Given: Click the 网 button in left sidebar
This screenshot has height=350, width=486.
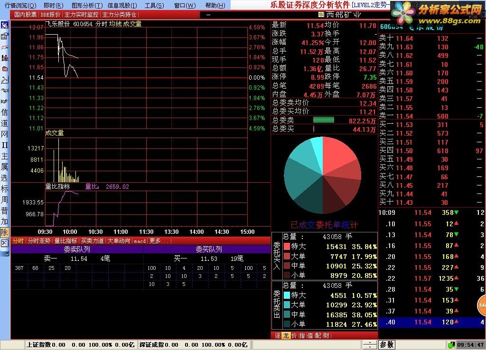Looking at the screenshot, I should (4, 134).
